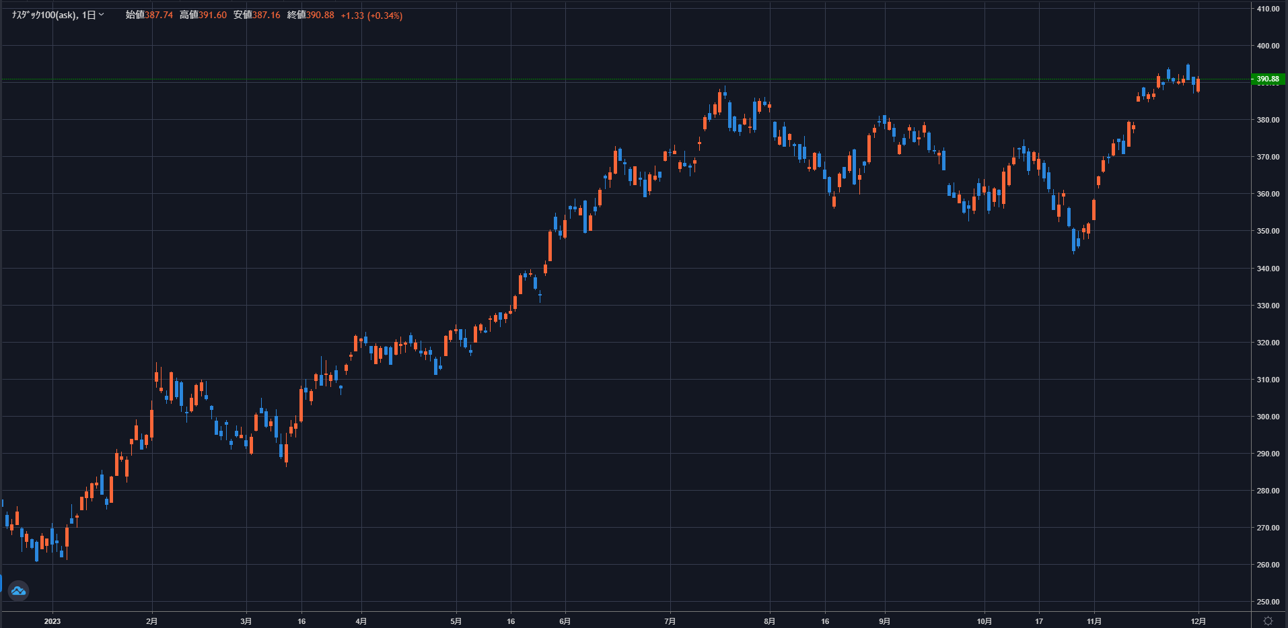This screenshot has height=628, width=1288.
Task: Click the 7月 label on time axis
Action: click(x=670, y=621)
